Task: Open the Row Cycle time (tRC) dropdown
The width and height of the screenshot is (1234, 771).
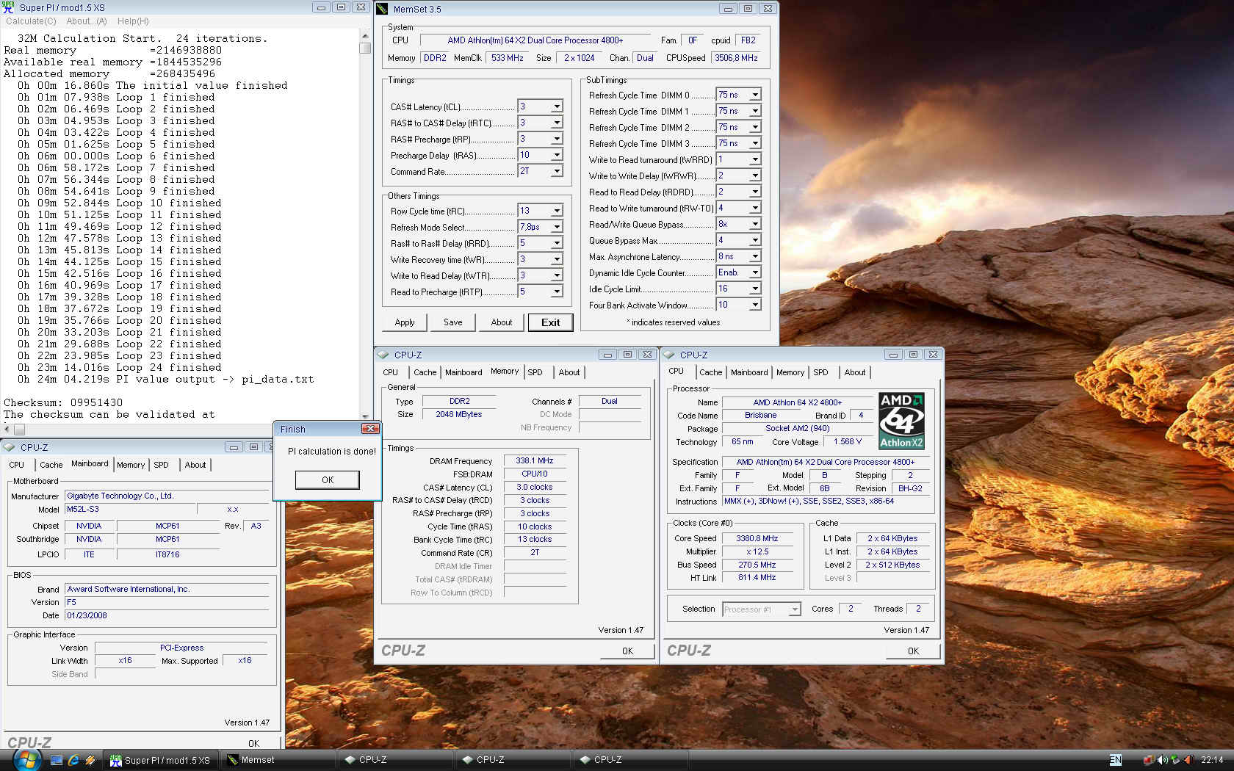Action: tap(557, 211)
